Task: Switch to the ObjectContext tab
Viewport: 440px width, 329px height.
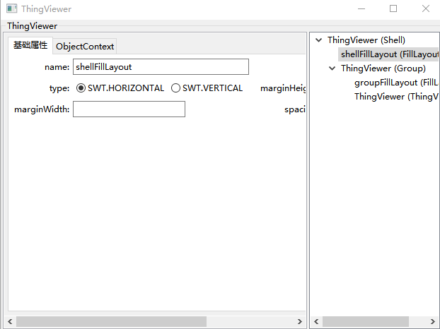Action: click(x=85, y=46)
